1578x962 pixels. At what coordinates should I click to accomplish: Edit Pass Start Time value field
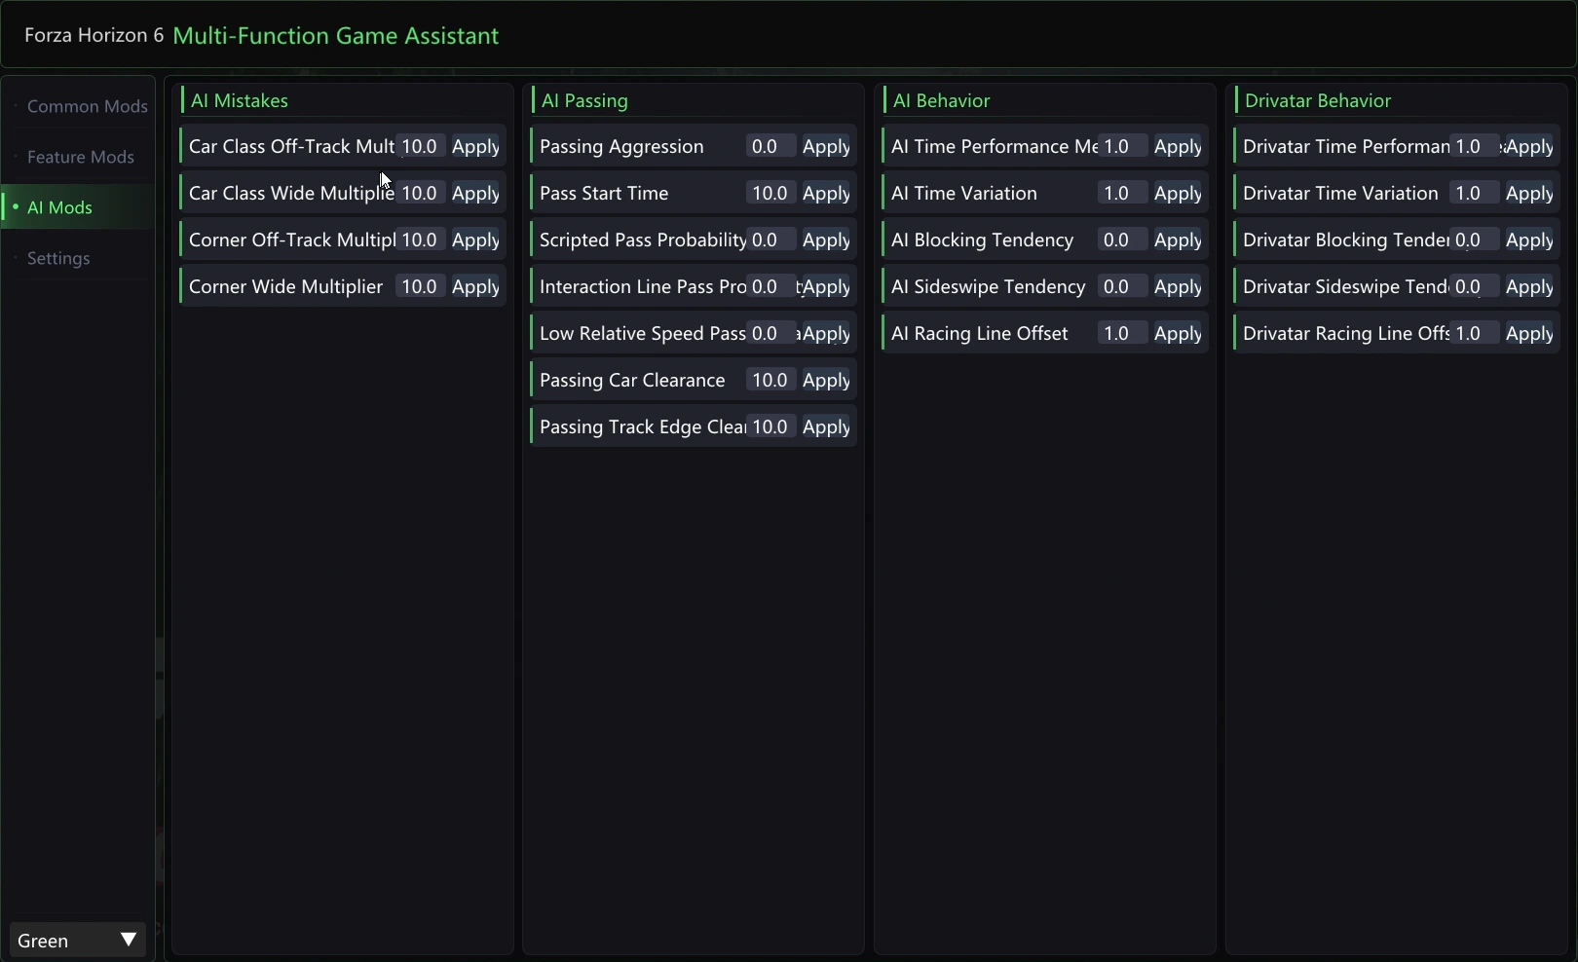click(771, 193)
